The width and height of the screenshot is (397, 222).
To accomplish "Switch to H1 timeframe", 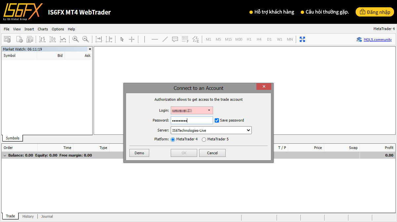I will pos(249,39).
